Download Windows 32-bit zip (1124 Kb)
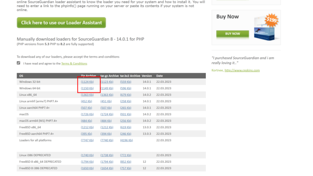 tap(87, 82)
